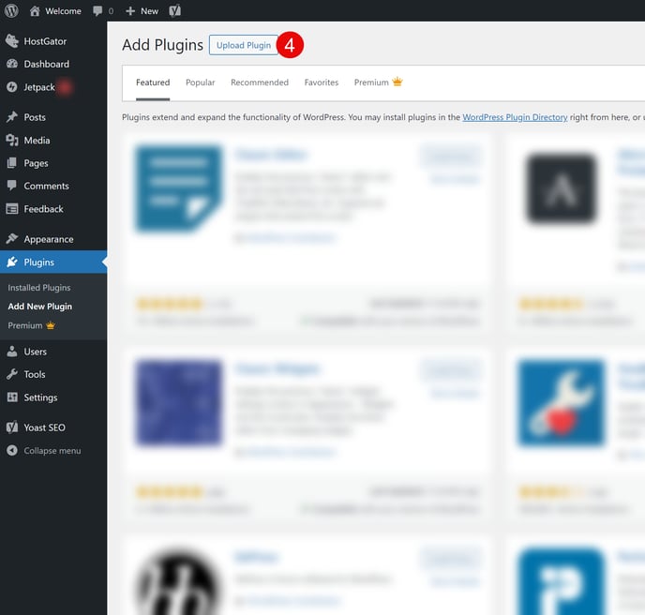Click the crown icon beside Premium tab
Image resolution: width=645 pixels, height=615 pixels.
[x=397, y=82]
